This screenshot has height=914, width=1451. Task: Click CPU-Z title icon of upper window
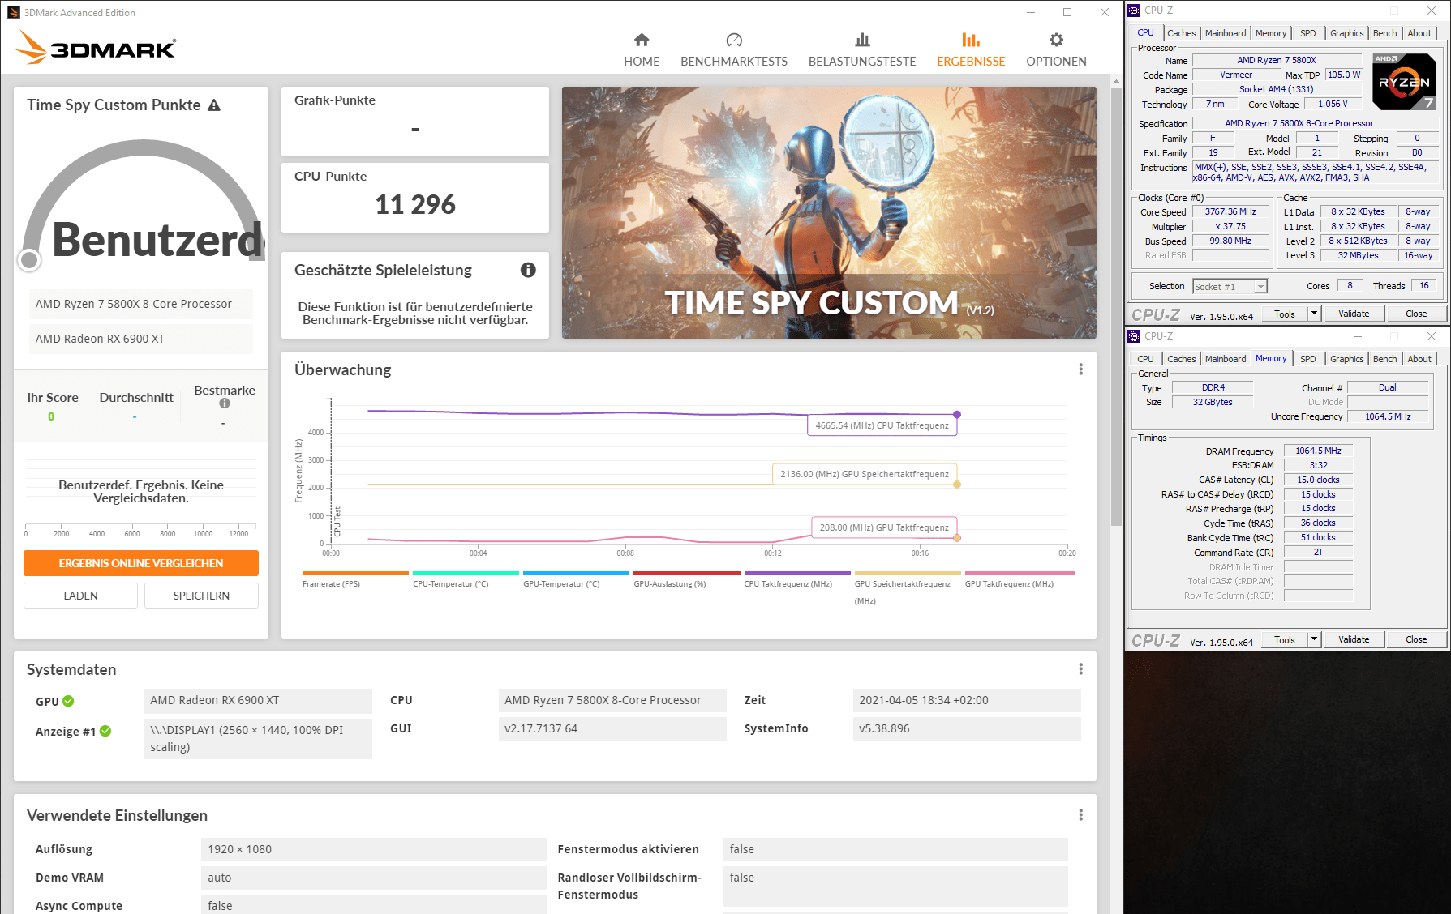click(x=1134, y=11)
